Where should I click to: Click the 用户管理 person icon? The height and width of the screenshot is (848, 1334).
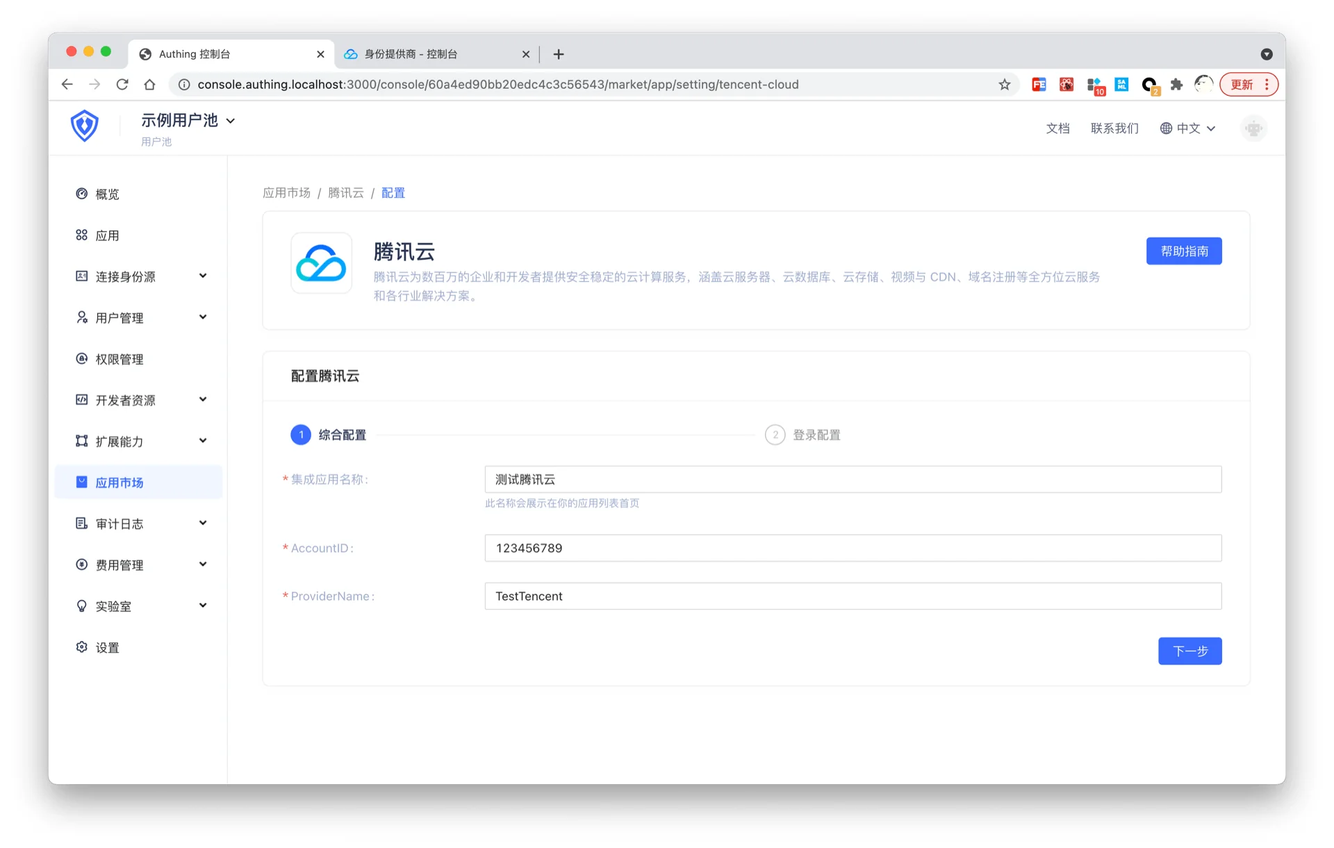(x=81, y=317)
